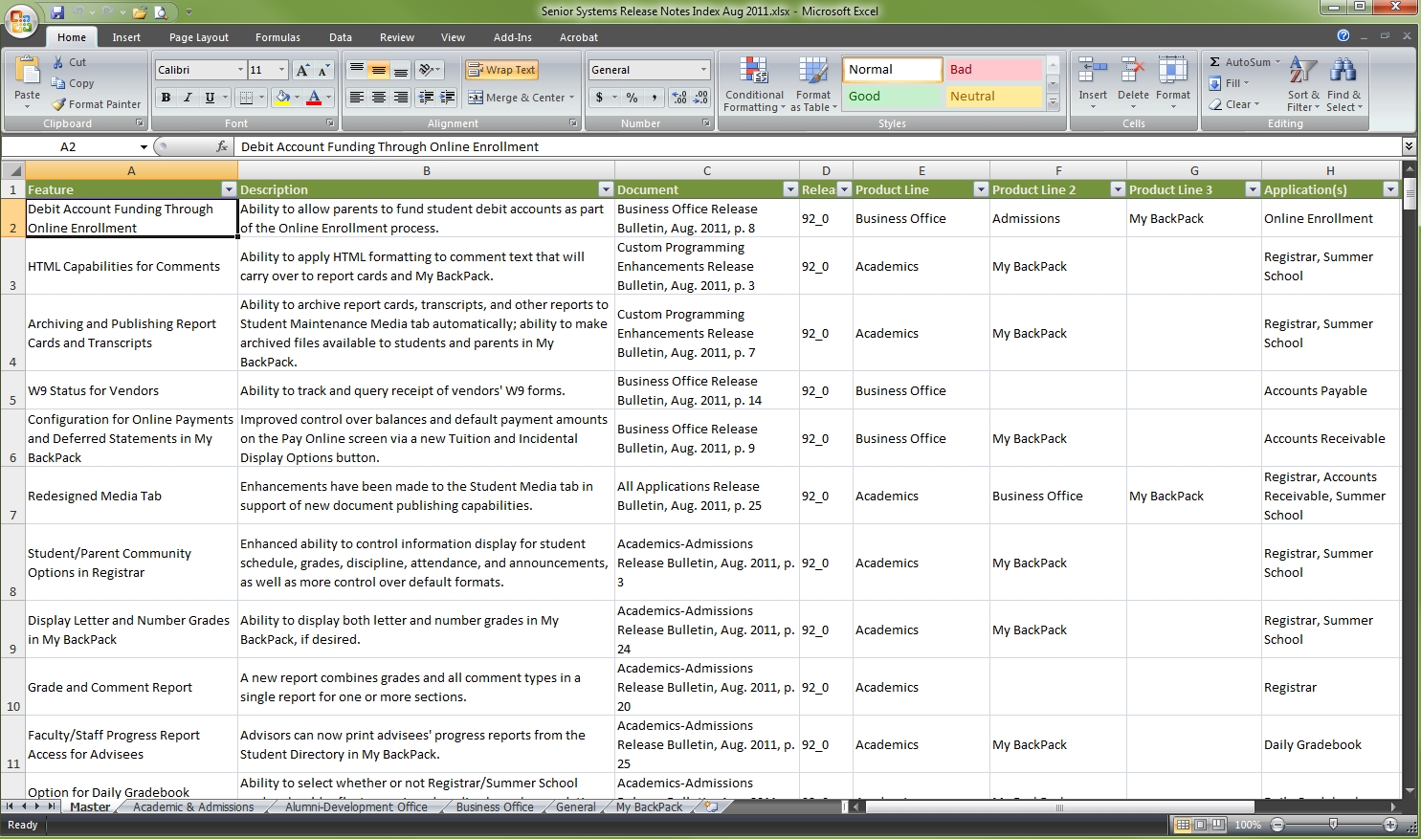Toggle the Wrap Text button
The image size is (1421, 839).
point(501,70)
